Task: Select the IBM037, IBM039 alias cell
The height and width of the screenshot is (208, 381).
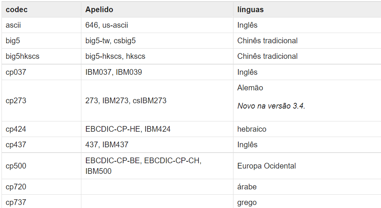Action: [157, 72]
